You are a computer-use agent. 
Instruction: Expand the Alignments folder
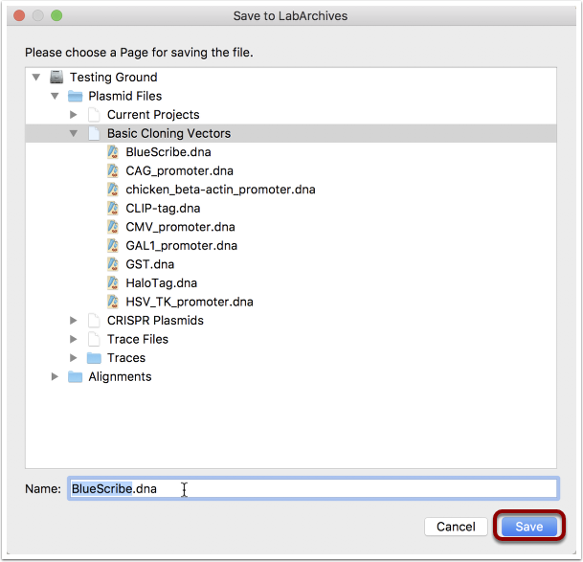point(55,377)
